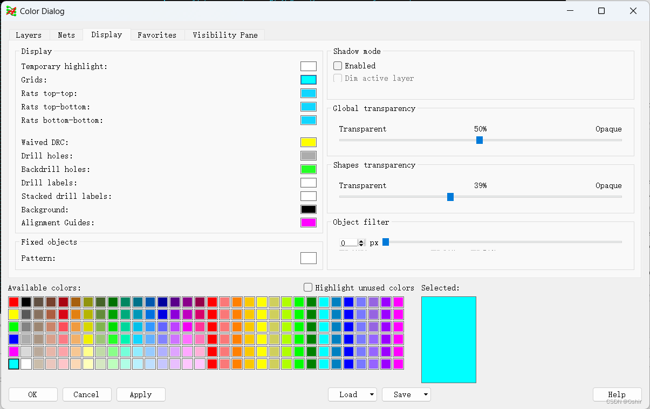The width and height of the screenshot is (650, 409).
Task: Open the Load dropdown arrow
Action: coord(372,395)
